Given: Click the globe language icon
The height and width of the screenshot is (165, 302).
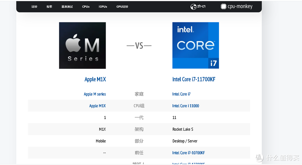Looking at the screenshot, I should point(194,7).
